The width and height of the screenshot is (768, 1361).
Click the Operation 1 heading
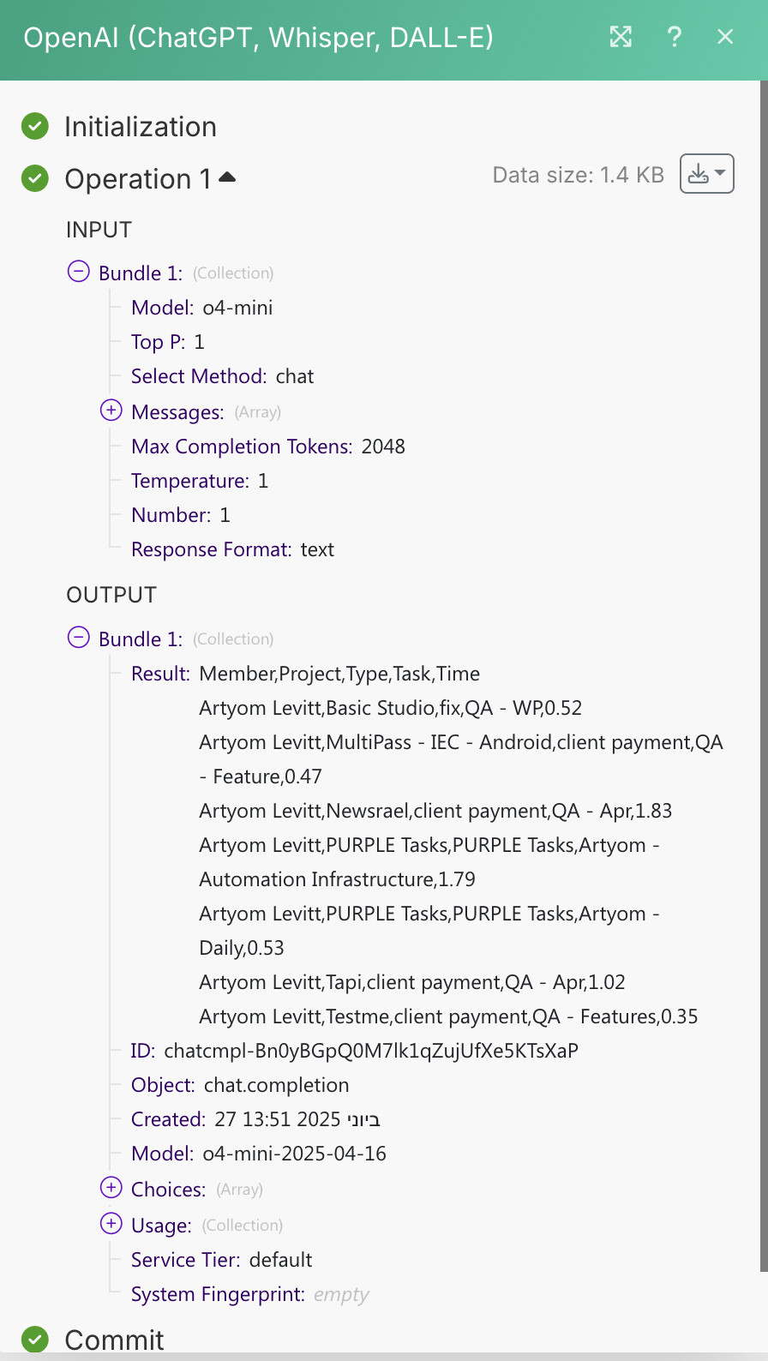(x=138, y=178)
